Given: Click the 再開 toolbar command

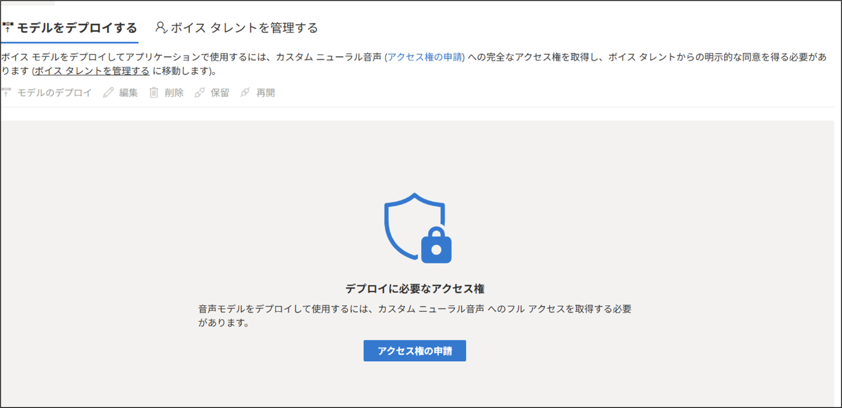Looking at the screenshot, I should (257, 93).
